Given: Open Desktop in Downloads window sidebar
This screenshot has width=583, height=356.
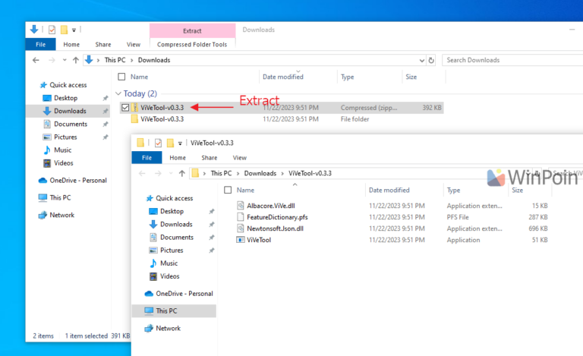Looking at the screenshot, I should 65,98.
